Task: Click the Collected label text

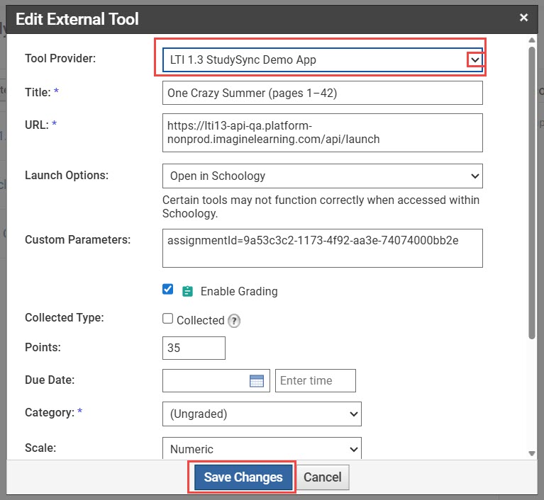Action: pos(201,321)
